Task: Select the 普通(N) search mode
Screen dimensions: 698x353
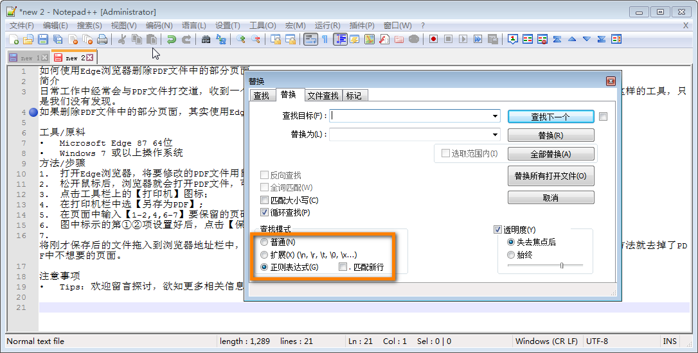Action: pos(264,243)
